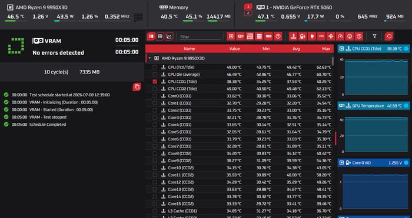This screenshot has height=218, width=412.
Task: Click the '7335 MB' tested memory value
Action: pyautogui.click(x=89, y=72)
